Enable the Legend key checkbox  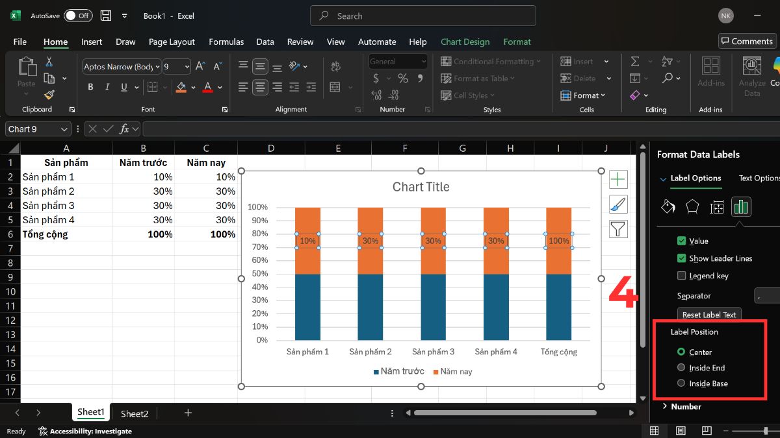point(681,276)
